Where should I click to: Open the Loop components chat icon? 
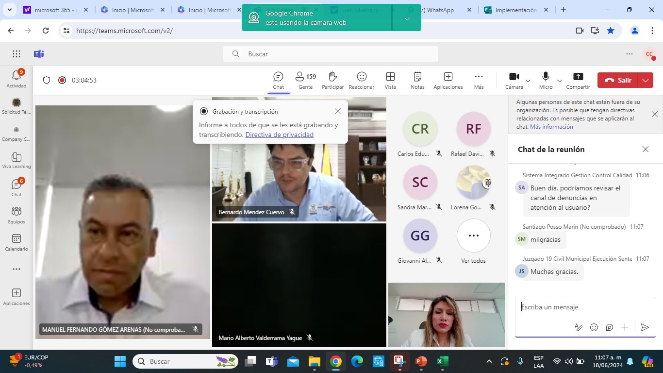(610, 327)
